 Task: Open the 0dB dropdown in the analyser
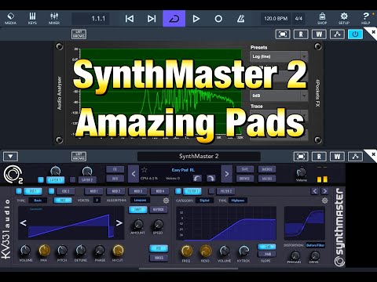point(279,96)
